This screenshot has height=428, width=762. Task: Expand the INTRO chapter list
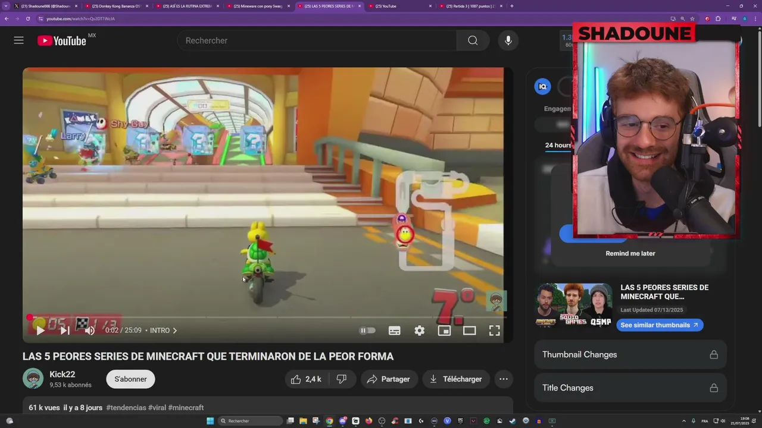click(x=164, y=331)
